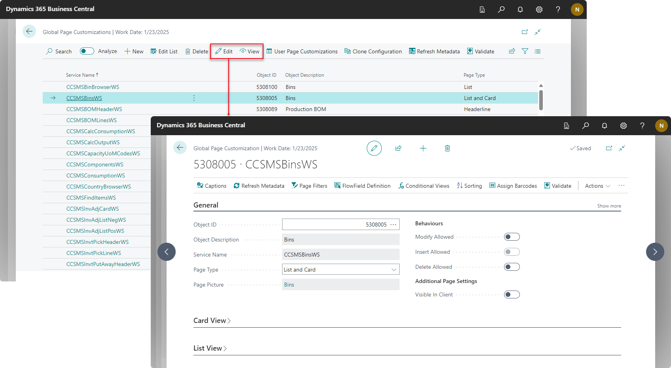Enable the Modify Allowed toggle
671x368 pixels.
[512, 237]
